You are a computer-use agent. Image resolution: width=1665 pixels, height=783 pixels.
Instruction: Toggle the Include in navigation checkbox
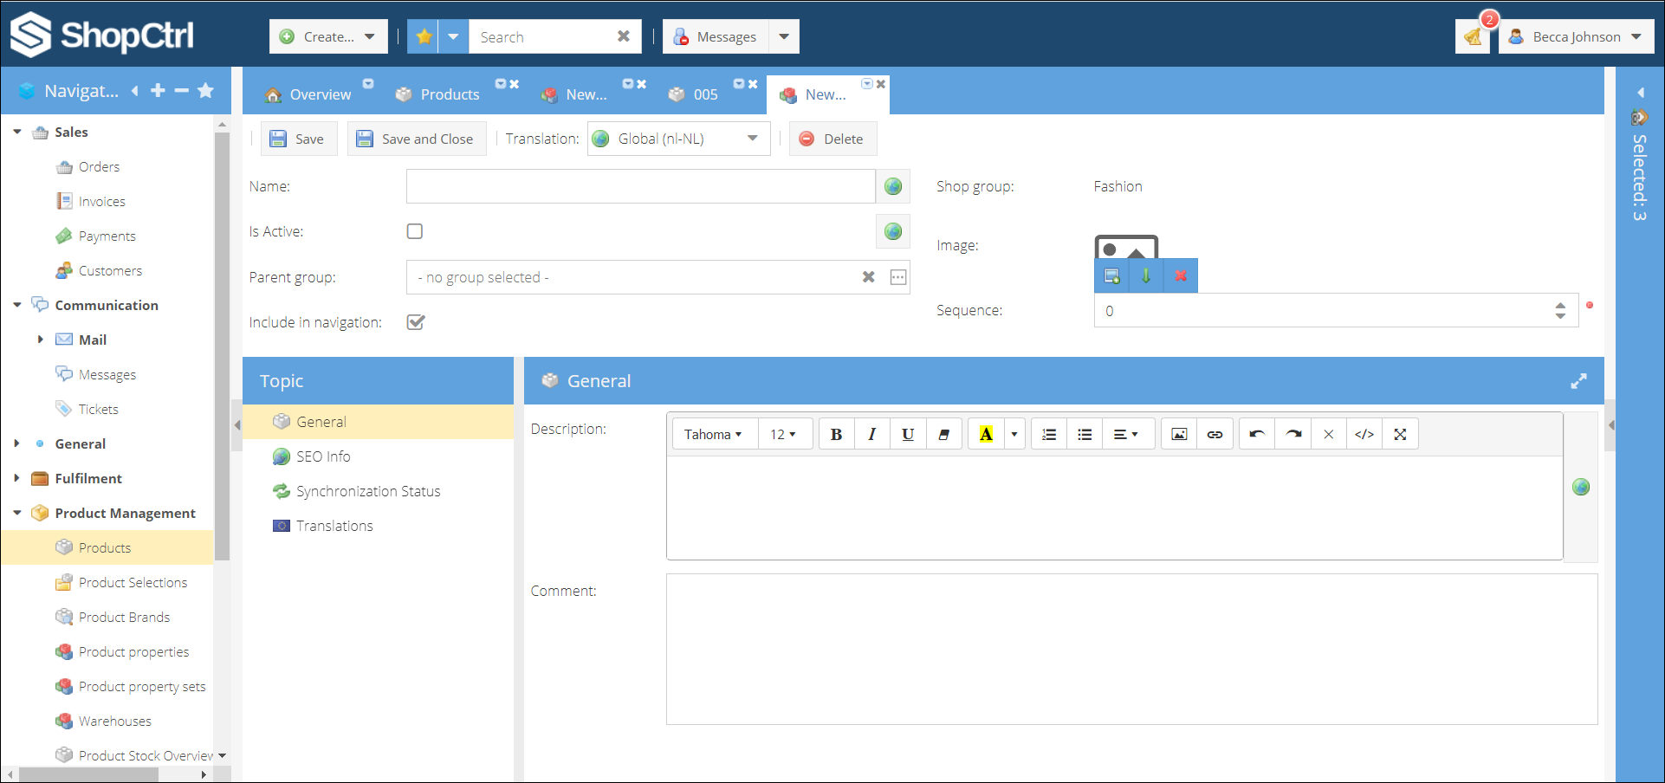pos(416,322)
